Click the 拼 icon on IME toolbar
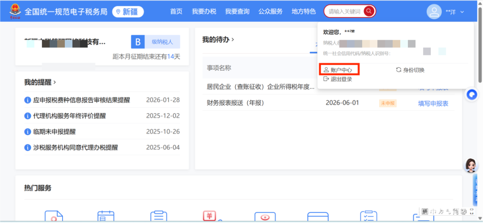Screen dimensions: 483x223 [425, 211]
